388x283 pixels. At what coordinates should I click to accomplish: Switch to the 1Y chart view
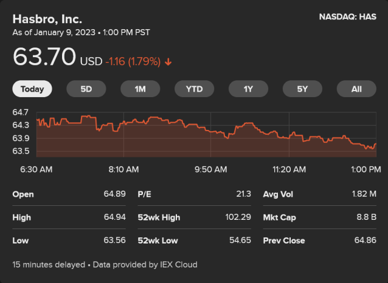(248, 89)
